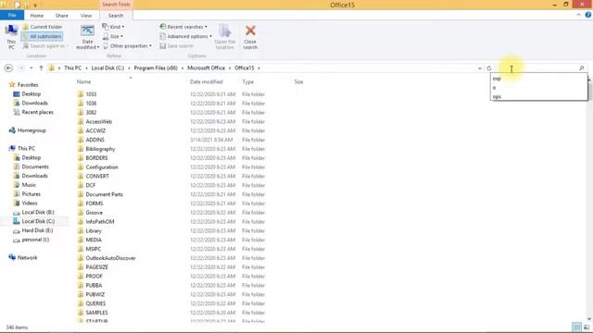Sort by the Name column header
The height and width of the screenshot is (333, 593).
[x=84, y=81]
